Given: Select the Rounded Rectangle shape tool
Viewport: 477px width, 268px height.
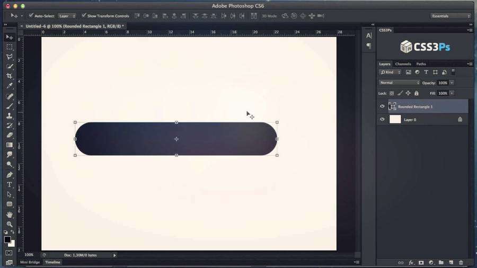Looking at the screenshot, I should (x=10, y=204).
